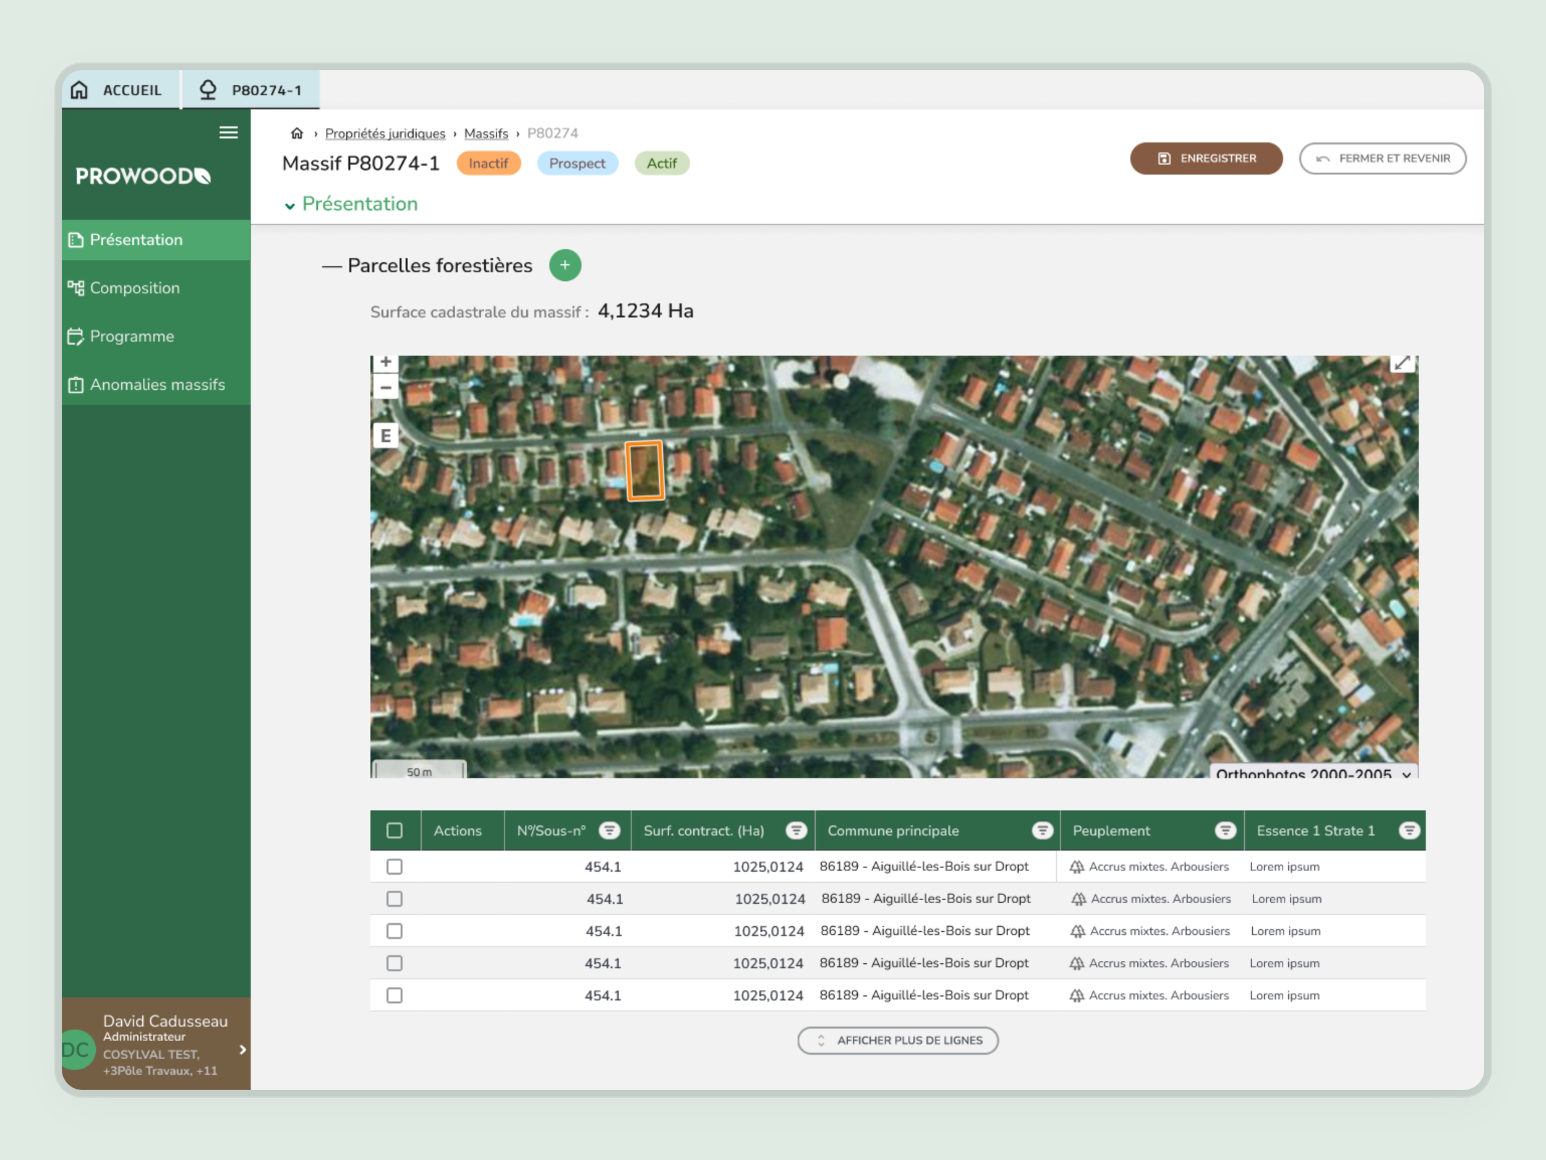This screenshot has height=1160, width=1546.
Task: Zoom in on the map
Action: [386, 362]
